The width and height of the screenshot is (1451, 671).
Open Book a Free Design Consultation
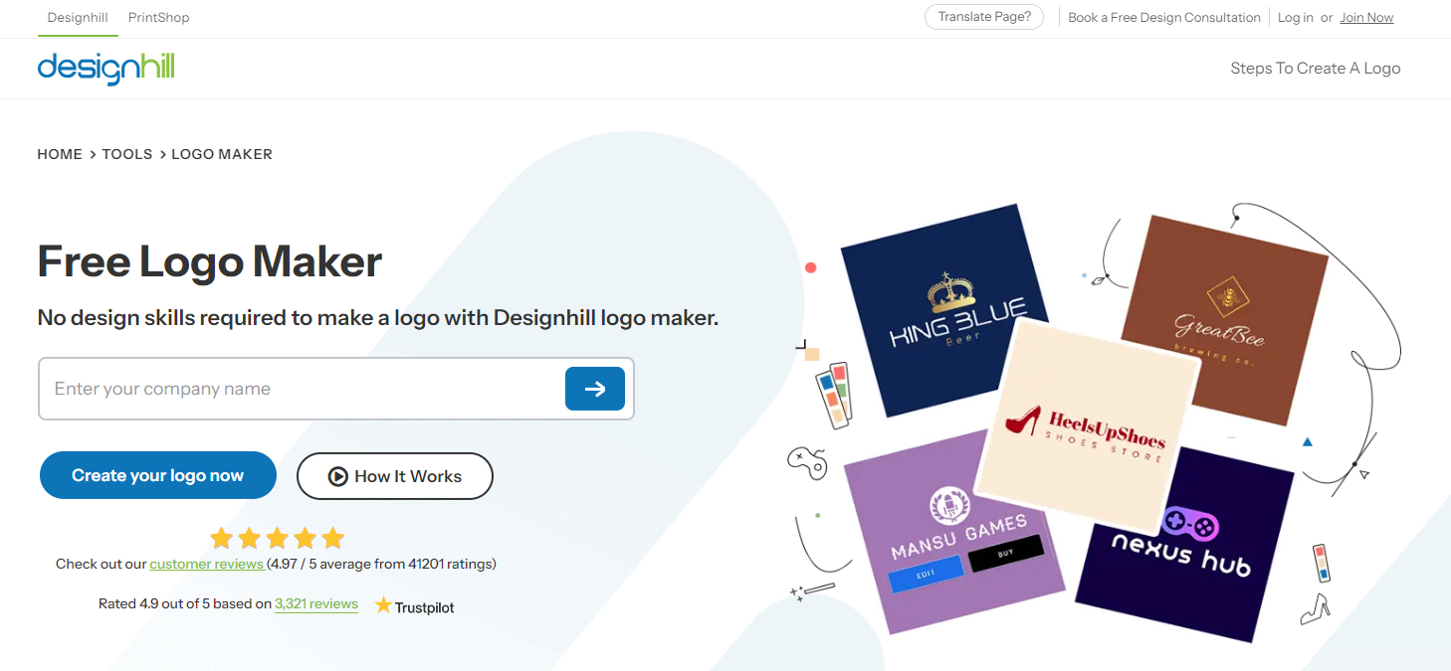tap(1164, 18)
